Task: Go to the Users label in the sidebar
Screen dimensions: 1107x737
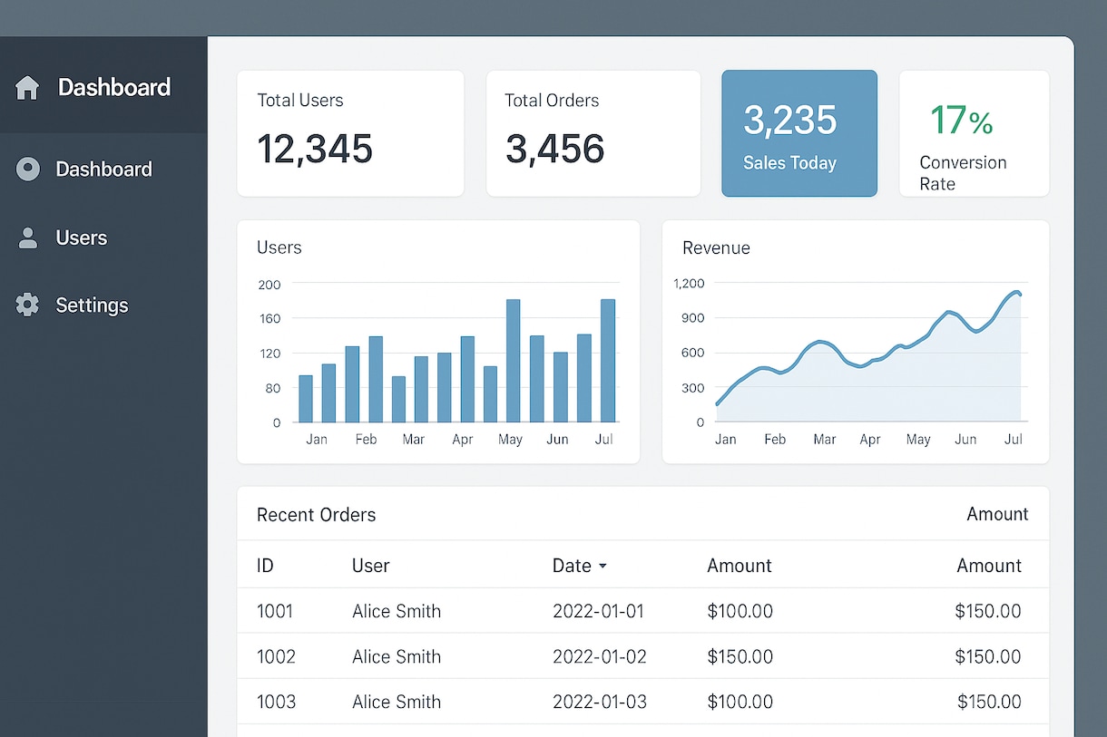Action: (82, 238)
